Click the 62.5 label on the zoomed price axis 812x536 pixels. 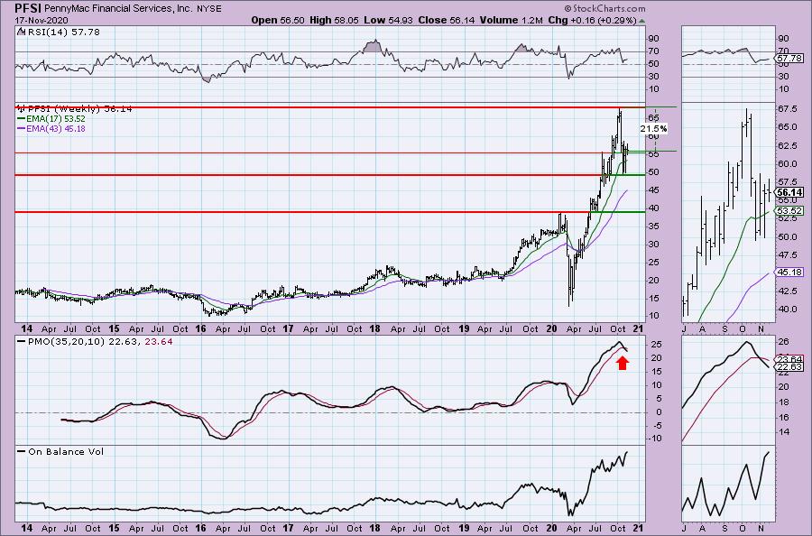787,146
